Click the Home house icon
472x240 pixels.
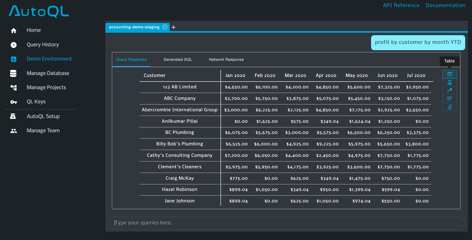[14, 31]
